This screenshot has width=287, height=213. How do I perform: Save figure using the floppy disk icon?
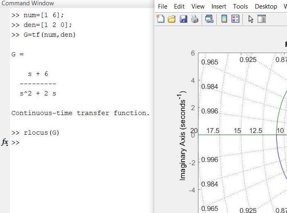pyautogui.click(x=183, y=19)
